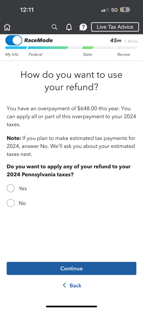Go to the home icon
This screenshot has height=310, width=143.
pyautogui.click(x=7, y=27)
